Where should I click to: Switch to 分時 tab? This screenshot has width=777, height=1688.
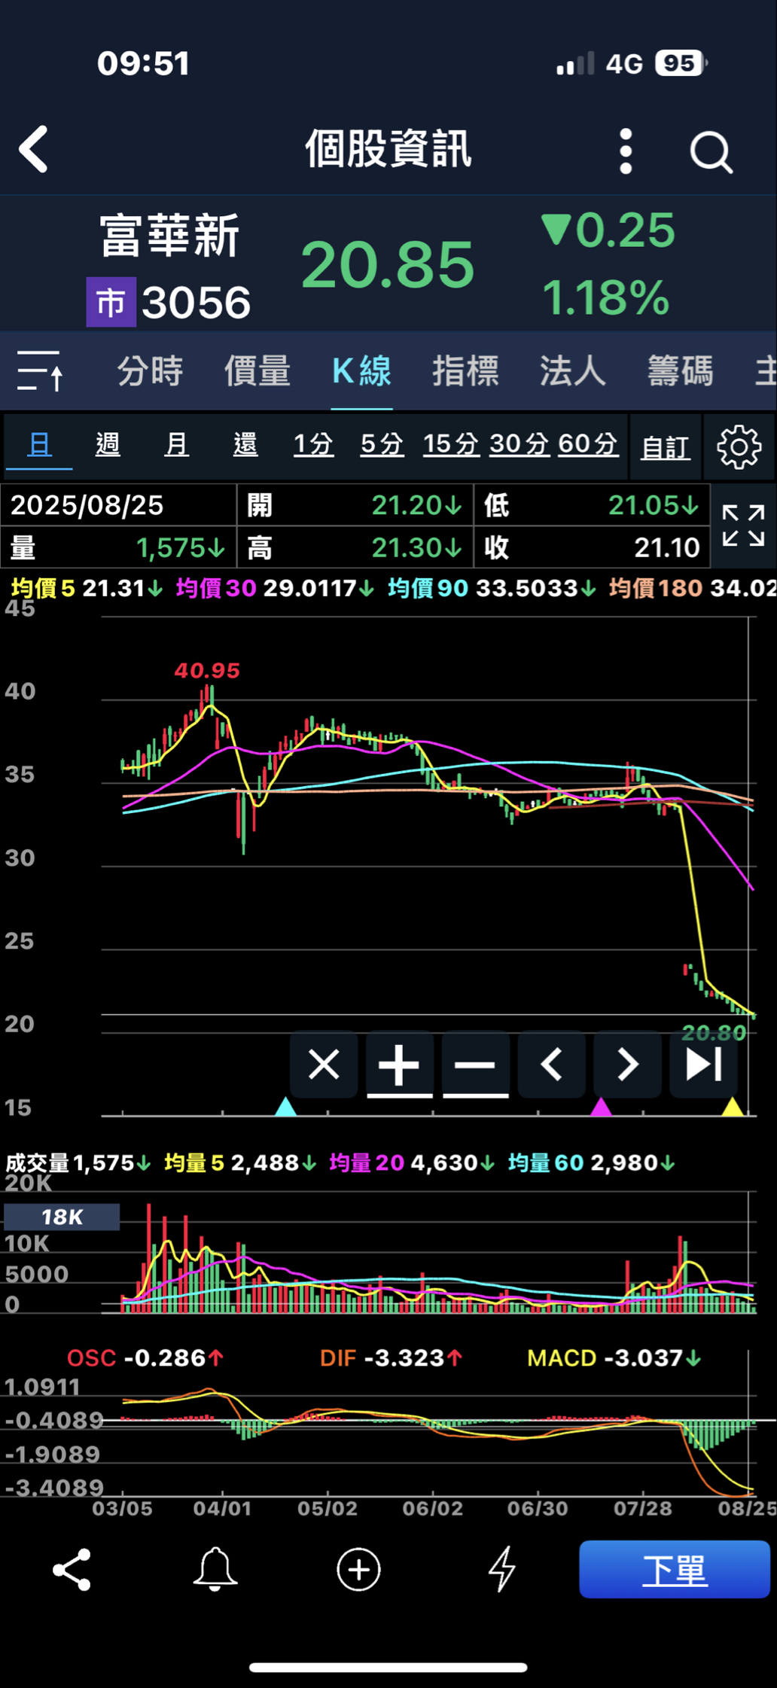click(151, 371)
